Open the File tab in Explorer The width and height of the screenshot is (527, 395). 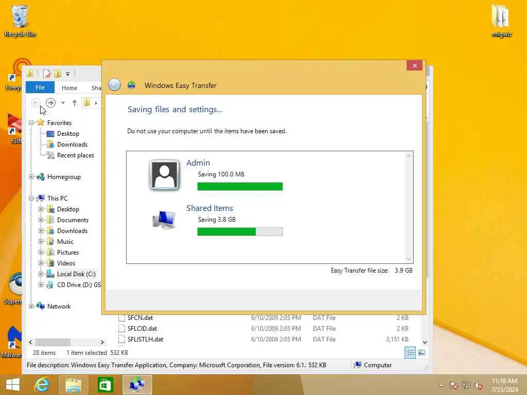tap(40, 87)
